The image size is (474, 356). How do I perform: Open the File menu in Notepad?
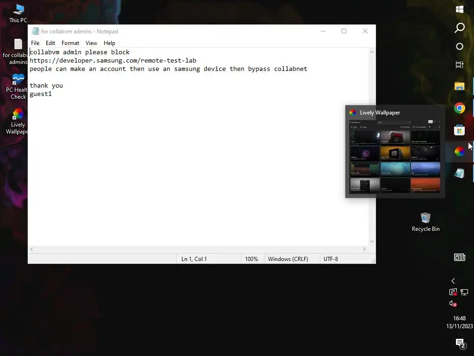pos(35,43)
